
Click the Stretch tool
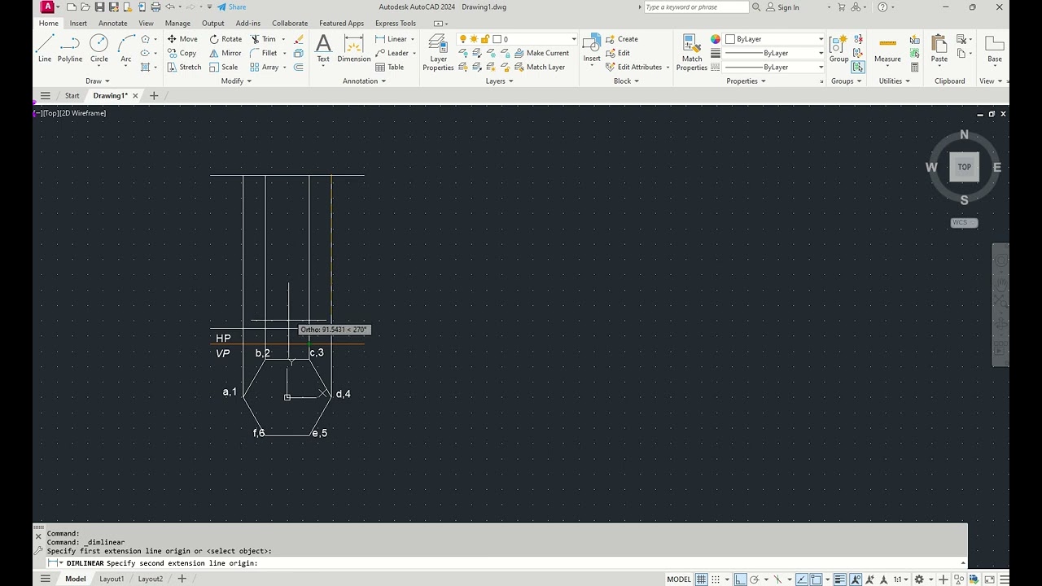184,67
